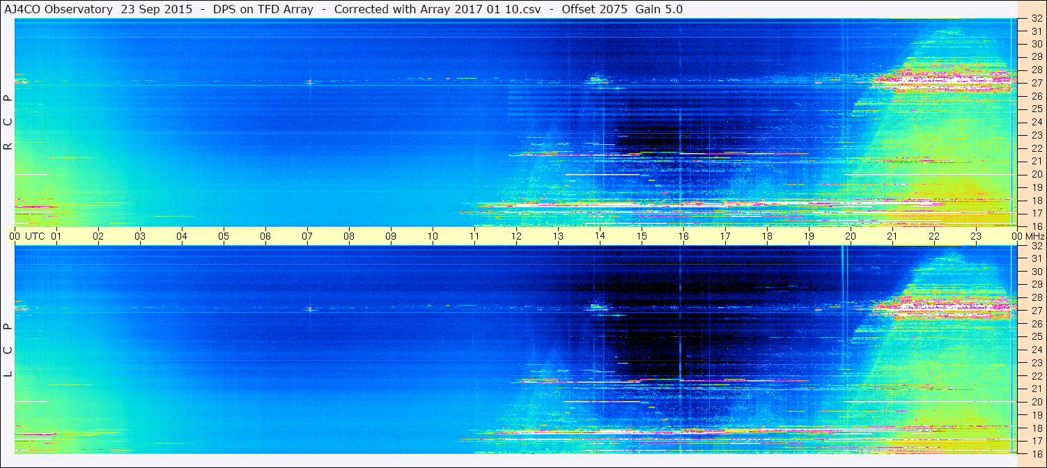1047x468 pixels.
Task: Click the 10 hour marker
Action: click(433, 236)
